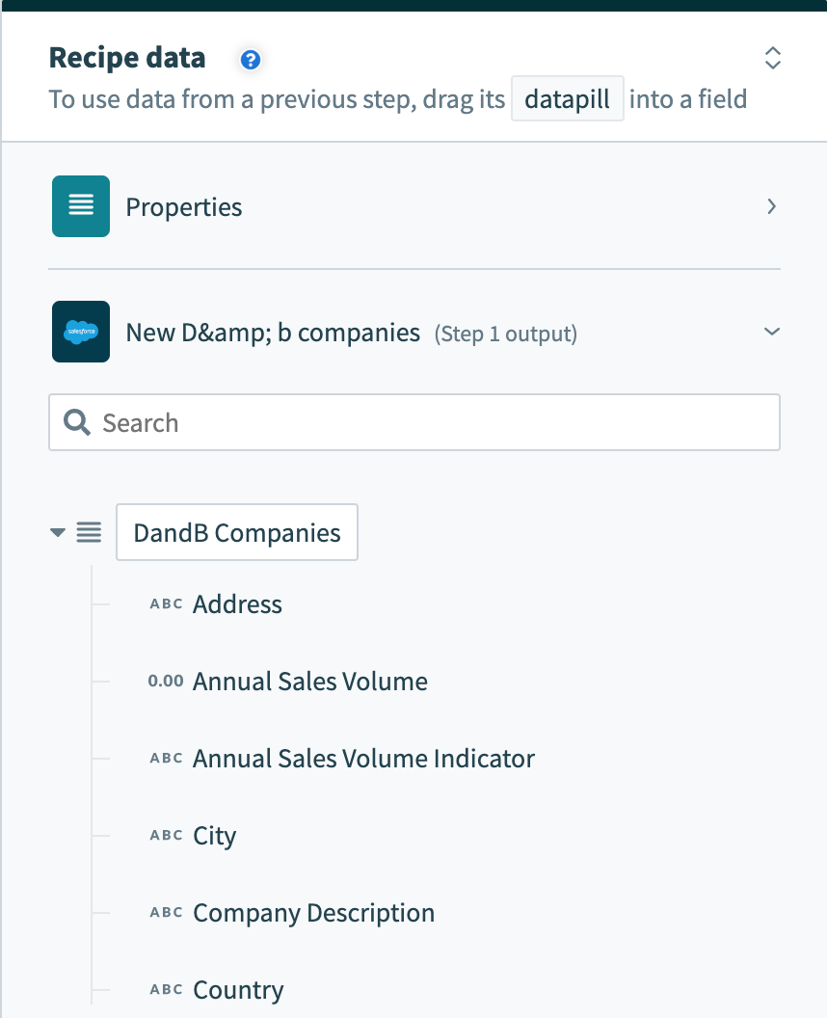Click the datapill label in the description
Viewport: 827px width, 1018px height.
point(567,98)
